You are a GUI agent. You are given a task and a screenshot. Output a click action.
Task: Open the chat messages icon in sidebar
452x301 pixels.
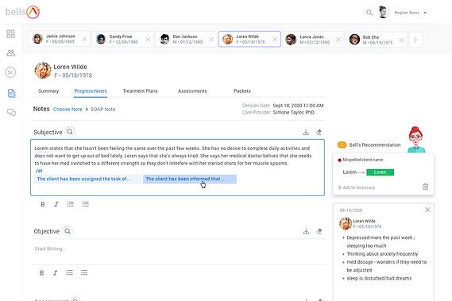point(11,113)
